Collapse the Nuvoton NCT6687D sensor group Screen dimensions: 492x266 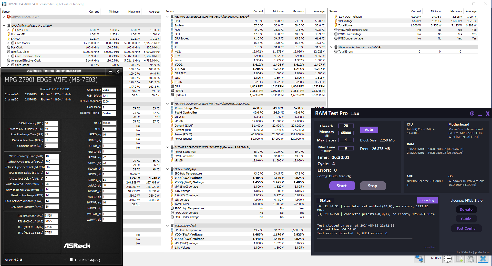168,17
